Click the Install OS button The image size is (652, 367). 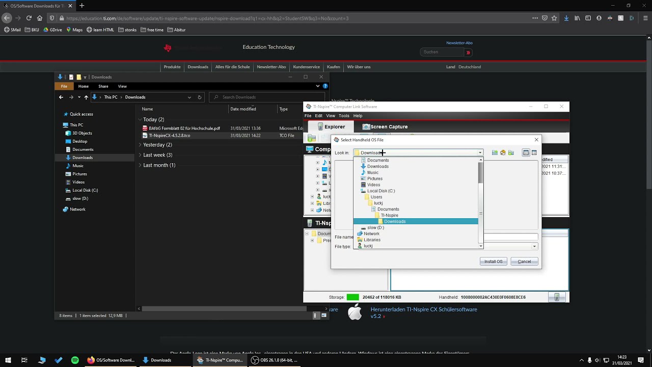click(493, 261)
